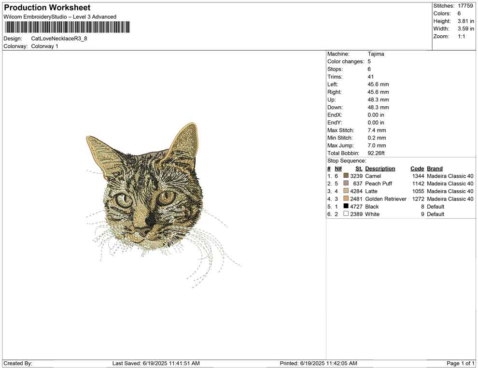
Task: Click the Camel color swatch
Action: tap(346, 176)
